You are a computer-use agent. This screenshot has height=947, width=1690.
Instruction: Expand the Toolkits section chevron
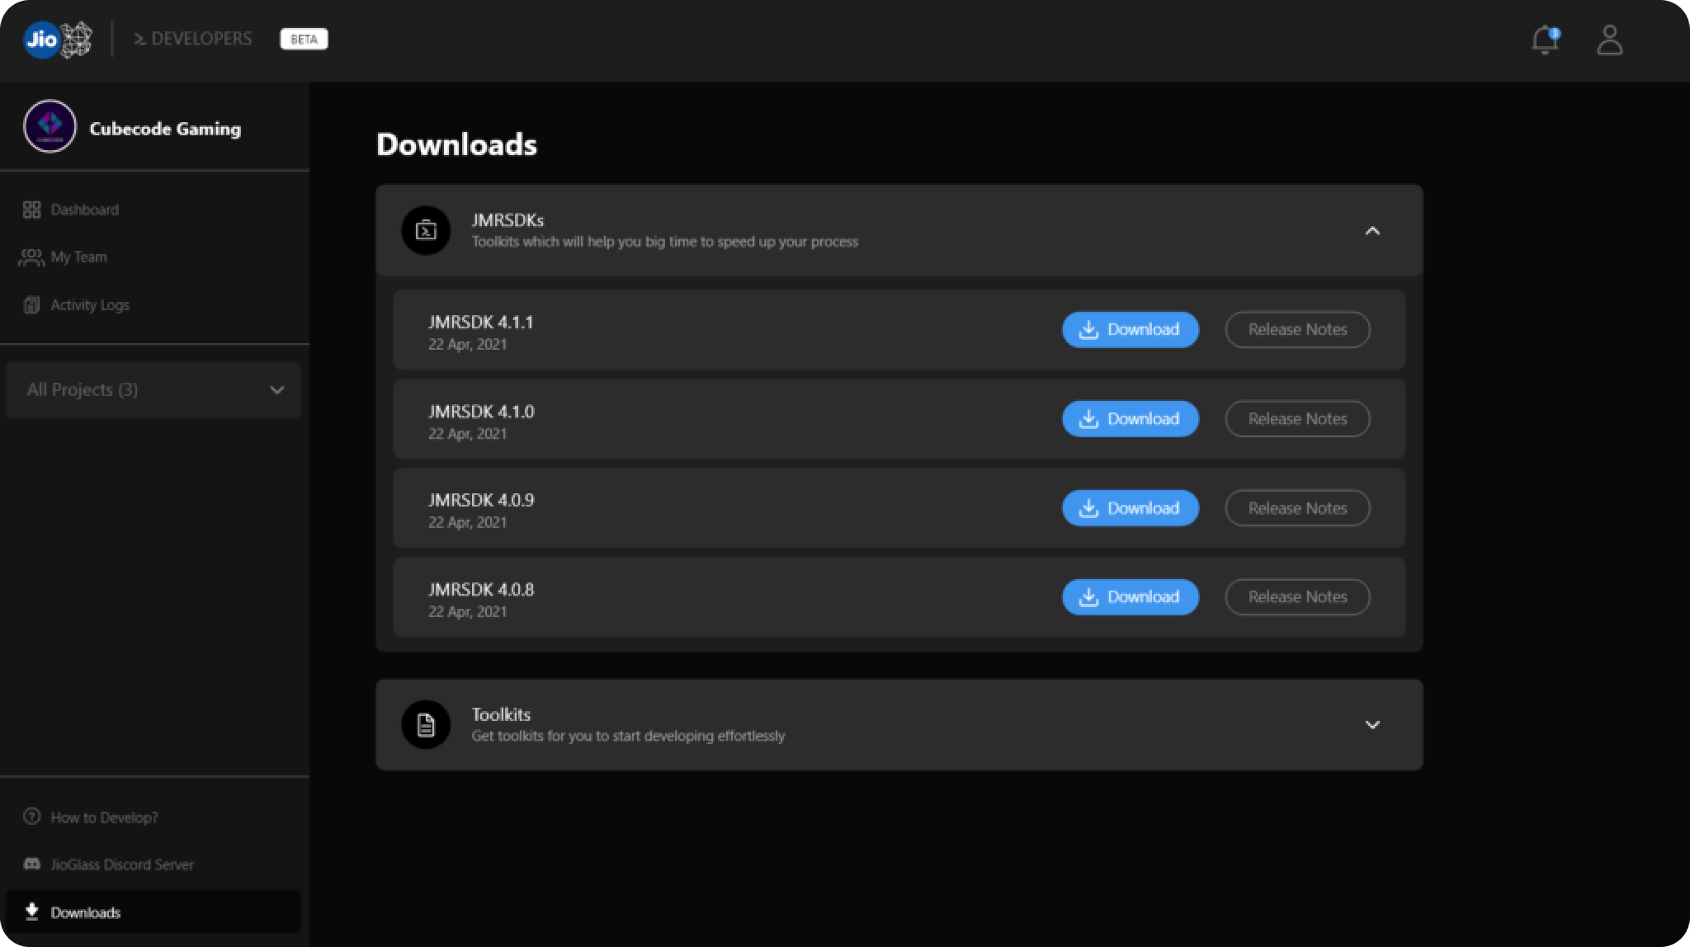click(1372, 725)
